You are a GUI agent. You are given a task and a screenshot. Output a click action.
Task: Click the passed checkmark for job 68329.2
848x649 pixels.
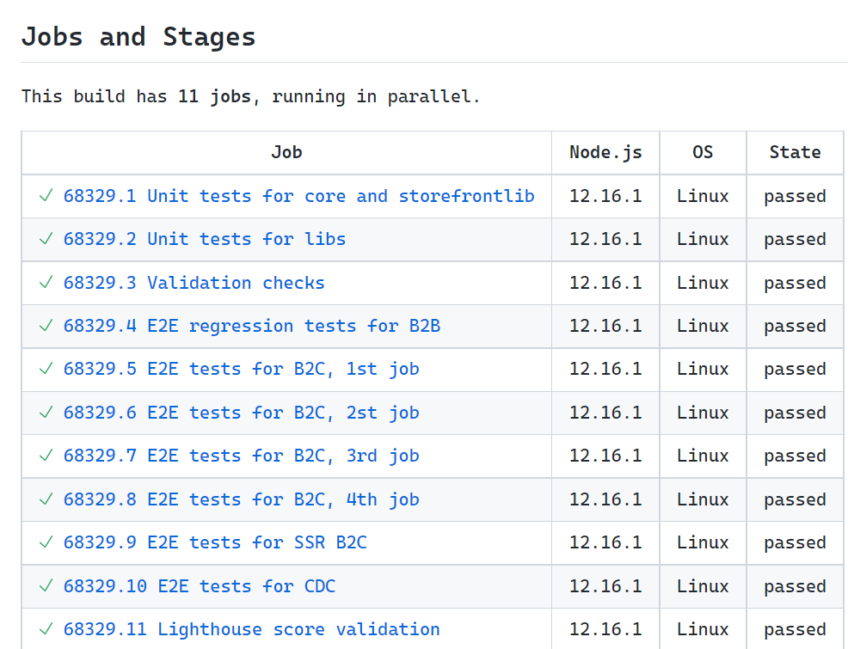tap(46, 239)
